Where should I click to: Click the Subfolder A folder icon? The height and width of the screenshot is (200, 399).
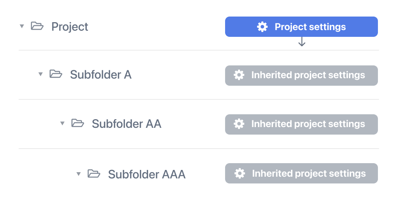(56, 74)
